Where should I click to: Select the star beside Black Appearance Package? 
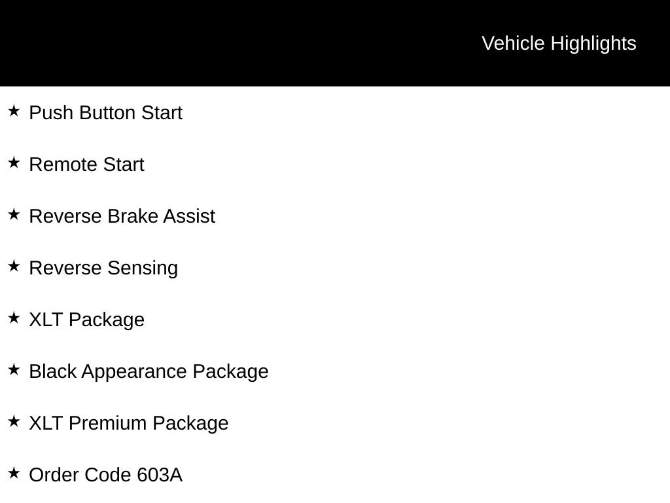coord(14,369)
